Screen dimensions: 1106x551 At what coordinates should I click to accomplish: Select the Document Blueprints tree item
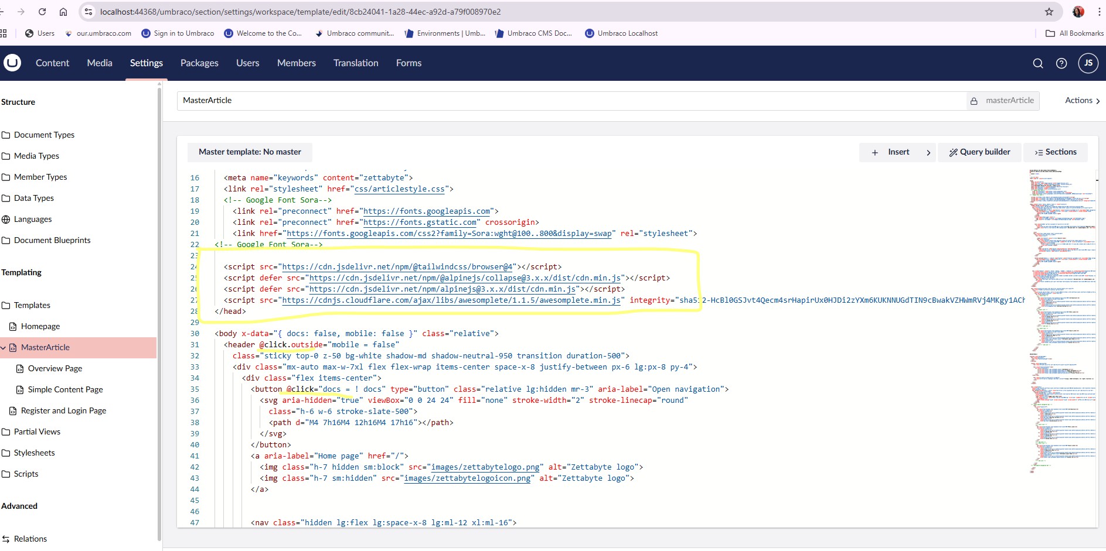point(52,240)
